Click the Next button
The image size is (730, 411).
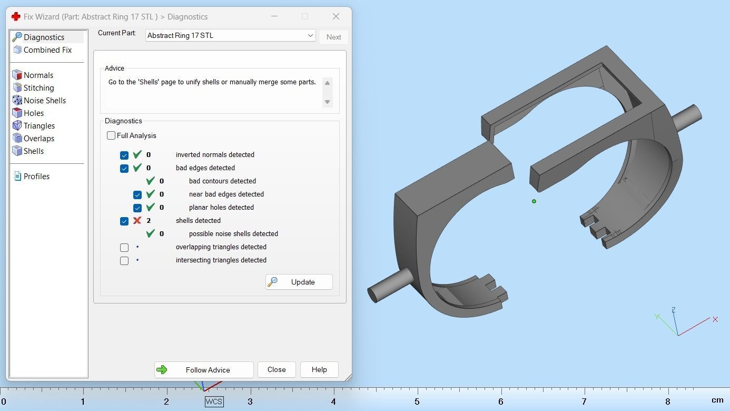(333, 37)
